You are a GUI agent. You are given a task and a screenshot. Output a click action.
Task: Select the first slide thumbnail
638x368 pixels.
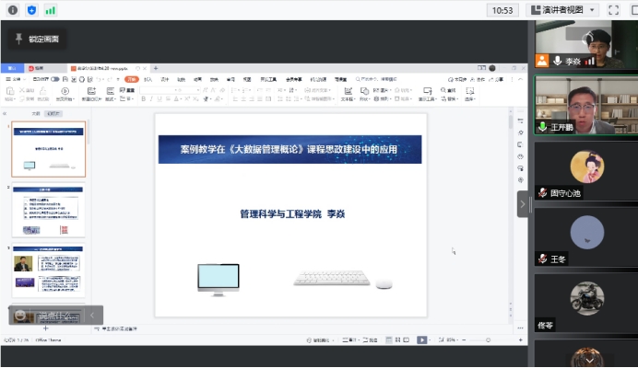[x=48, y=149]
